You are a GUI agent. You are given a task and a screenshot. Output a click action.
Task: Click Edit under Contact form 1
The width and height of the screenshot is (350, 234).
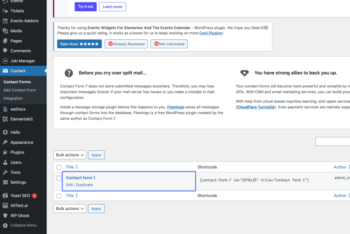pos(69,185)
